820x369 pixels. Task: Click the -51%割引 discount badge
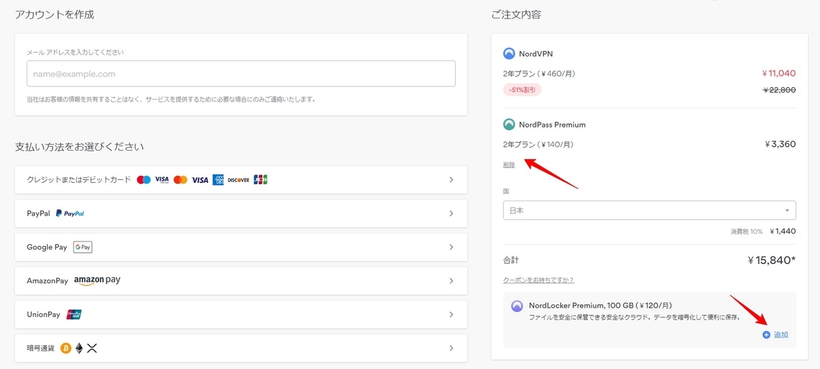click(522, 90)
